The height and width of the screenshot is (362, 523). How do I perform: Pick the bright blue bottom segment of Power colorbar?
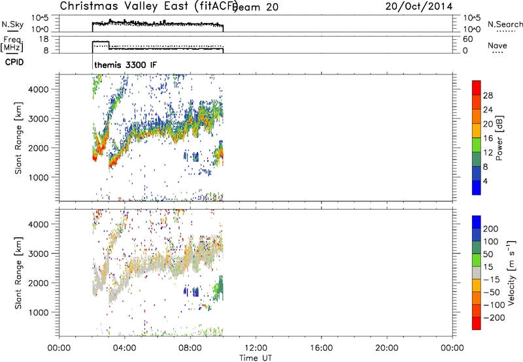[477, 188]
